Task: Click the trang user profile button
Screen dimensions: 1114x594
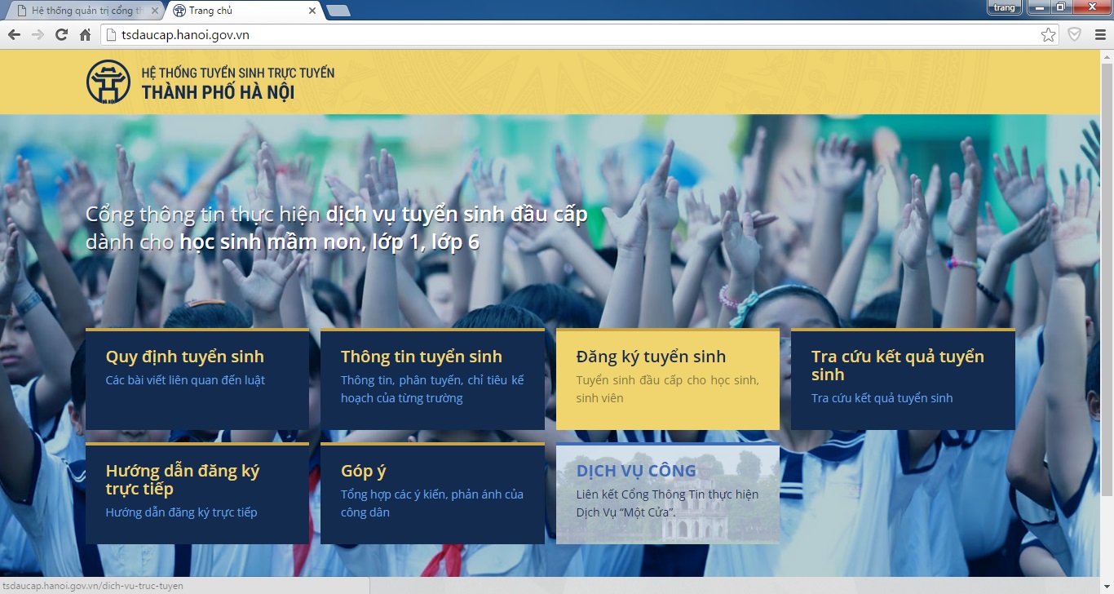Action: (x=1004, y=7)
